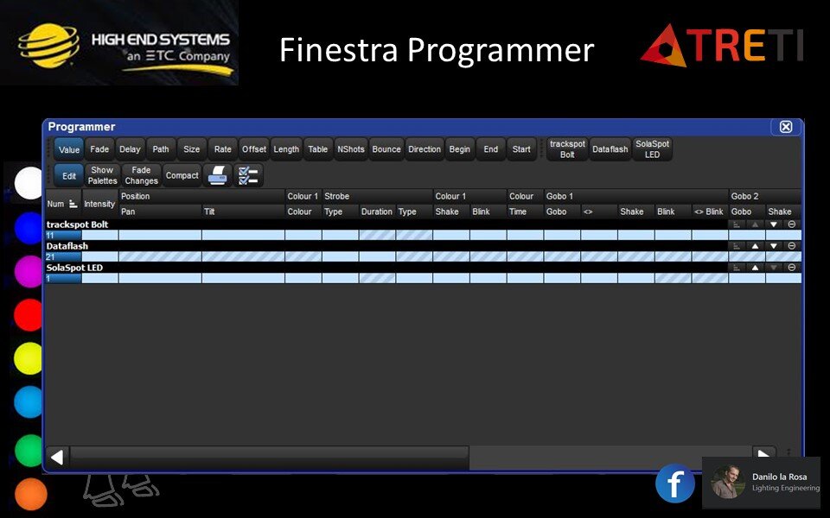
Task: Toggle the Size view button
Action: (192, 149)
